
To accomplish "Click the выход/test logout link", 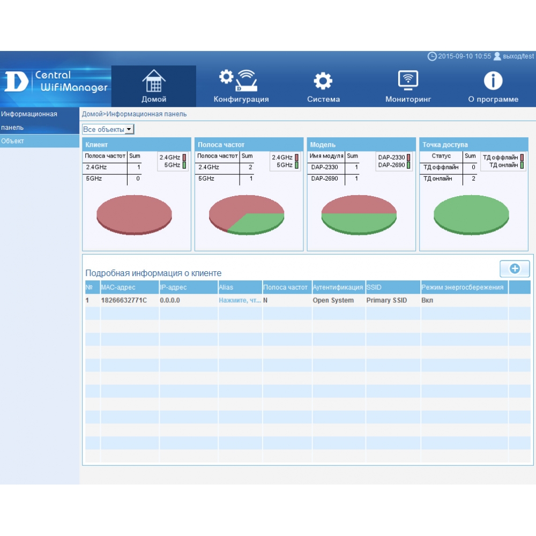I will [x=518, y=56].
